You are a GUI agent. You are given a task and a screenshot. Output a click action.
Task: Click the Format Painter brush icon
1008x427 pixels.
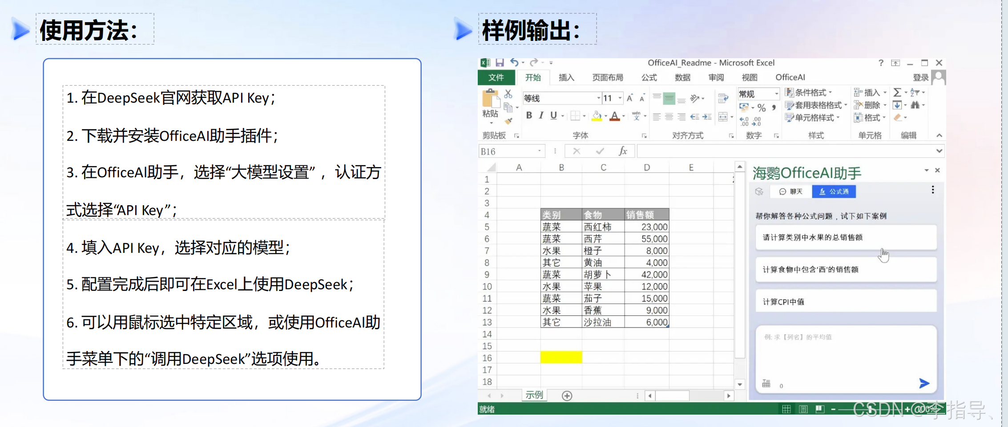tap(508, 120)
